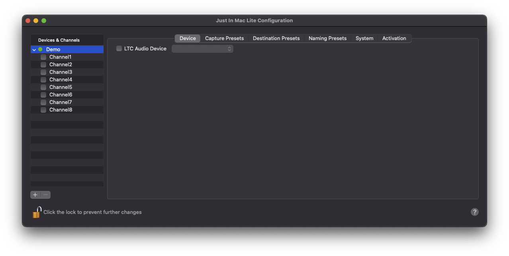Switch to the Device tab
Viewport: 509px width, 256px height.
coord(188,38)
